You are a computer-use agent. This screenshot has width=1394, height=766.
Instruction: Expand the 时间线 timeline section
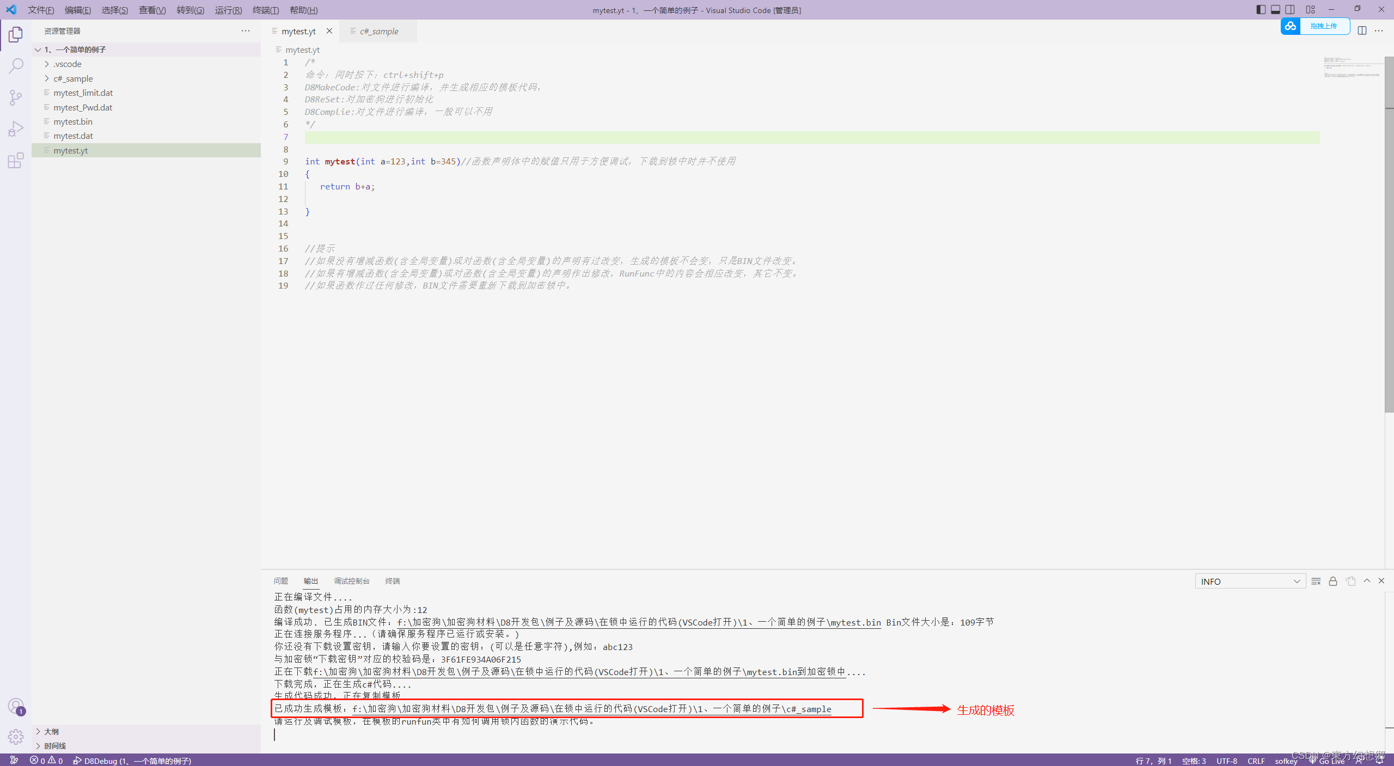point(146,746)
